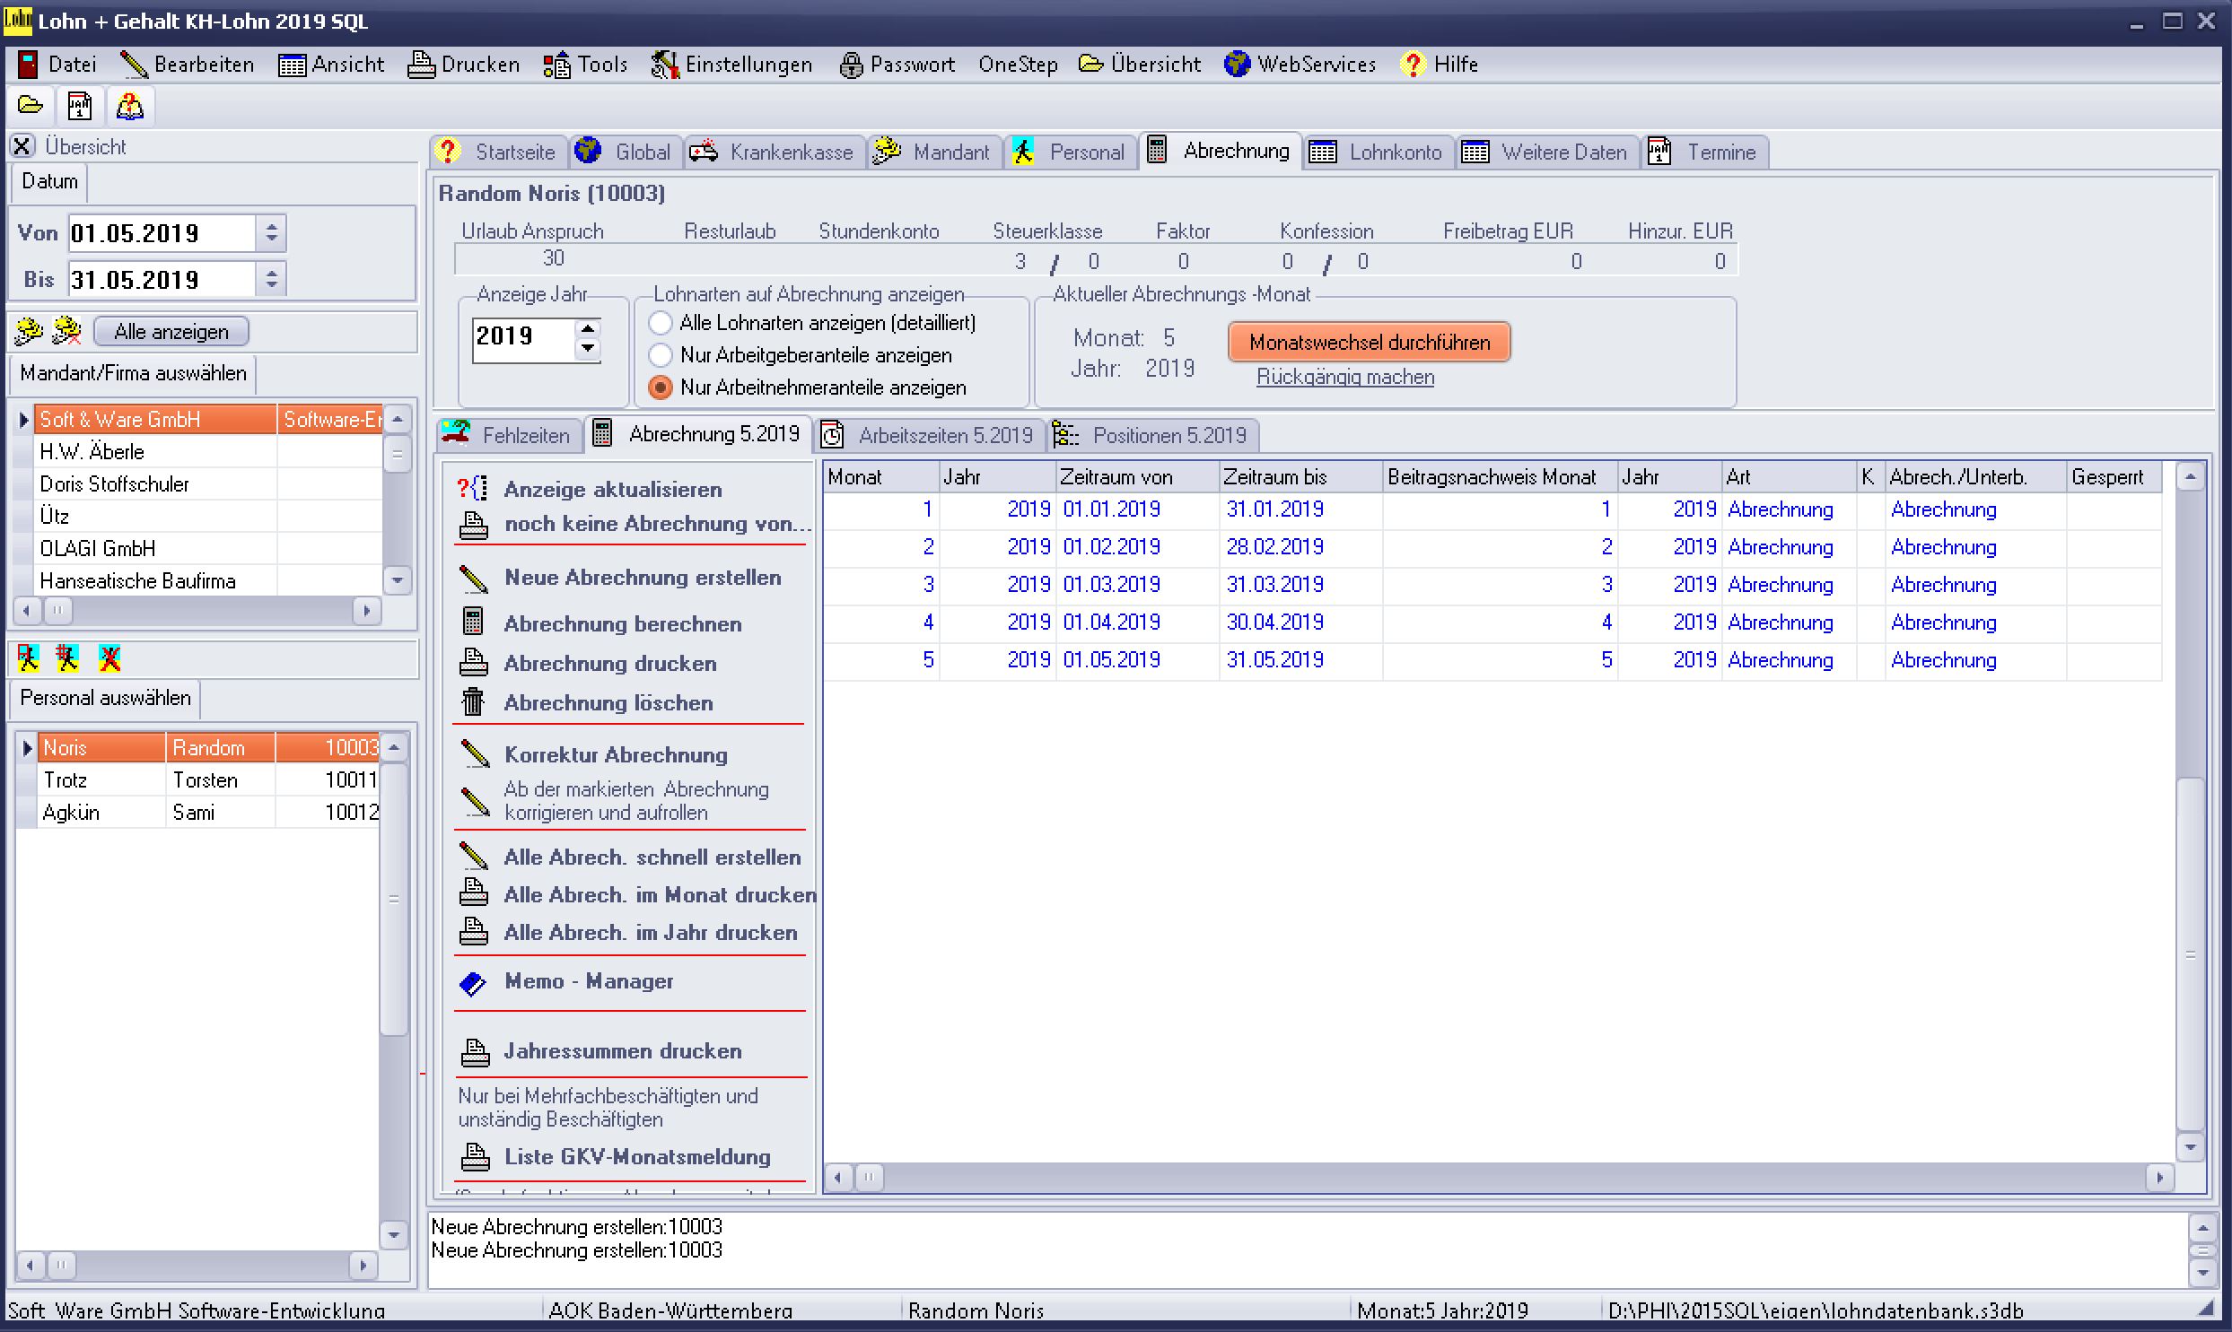Click Monatswechsel durchführen button
The height and width of the screenshot is (1332, 2232).
coord(1370,342)
